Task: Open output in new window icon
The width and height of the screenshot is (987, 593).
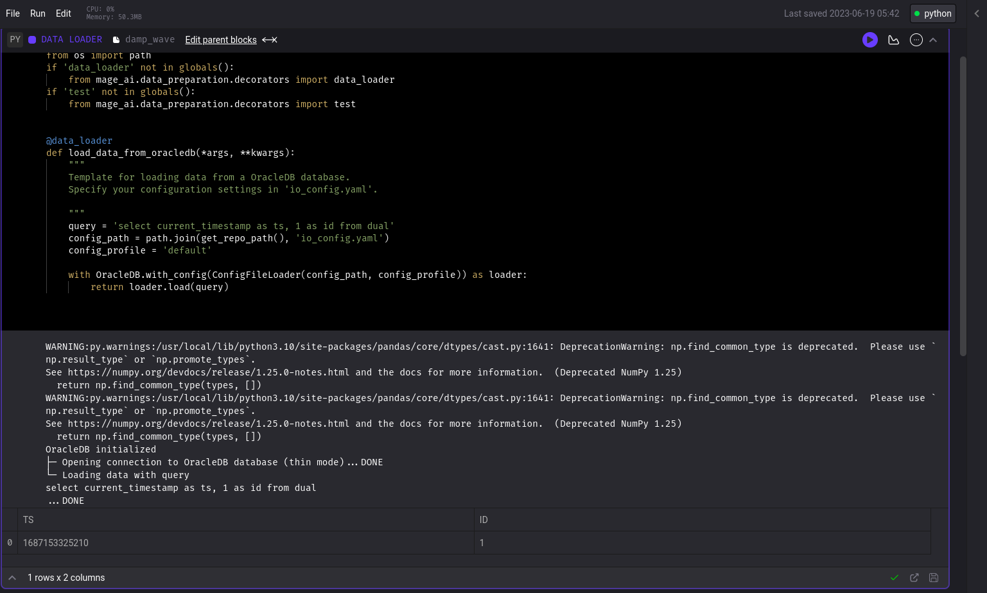Action: [x=914, y=578]
